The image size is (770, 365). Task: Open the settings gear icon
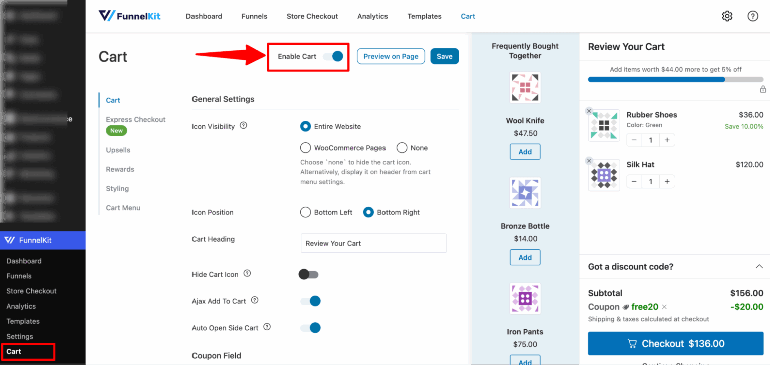pos(727,16)
